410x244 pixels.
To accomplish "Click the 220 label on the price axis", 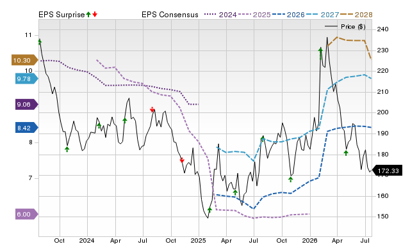I will pos(383,71).
